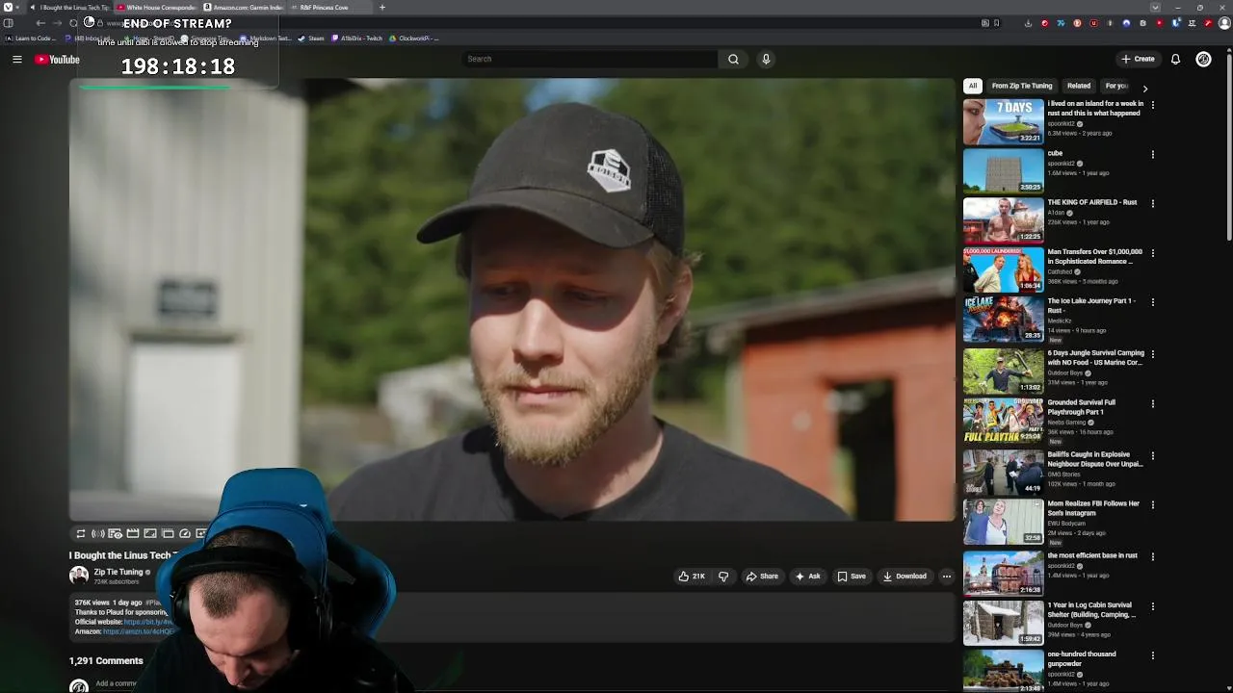
Task: Open options menu for island rust video
Action: pyautogui.click(x=1153, y=105)
